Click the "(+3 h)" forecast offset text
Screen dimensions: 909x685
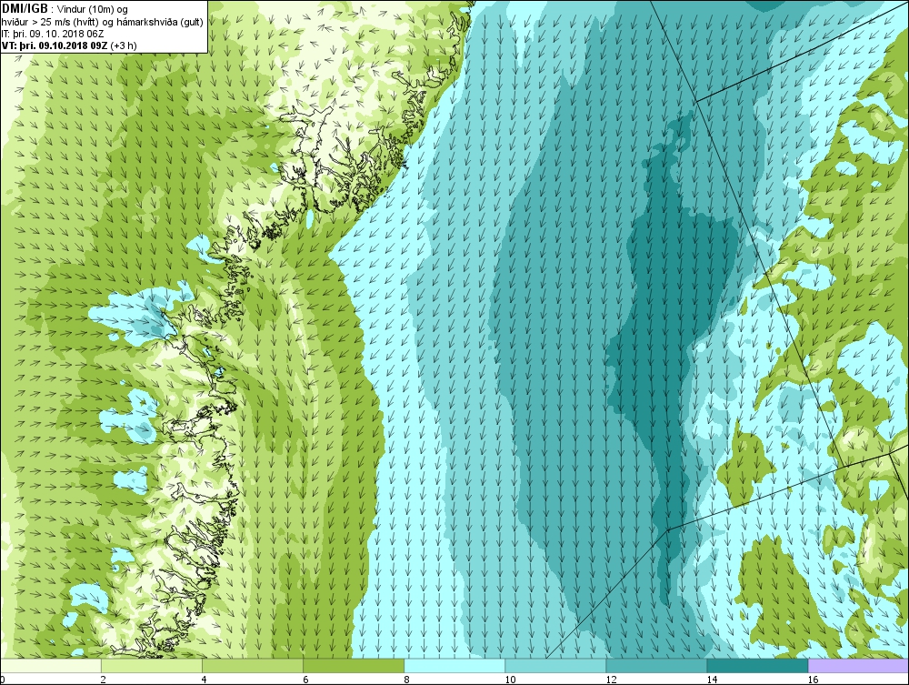(x=124, y=45)
